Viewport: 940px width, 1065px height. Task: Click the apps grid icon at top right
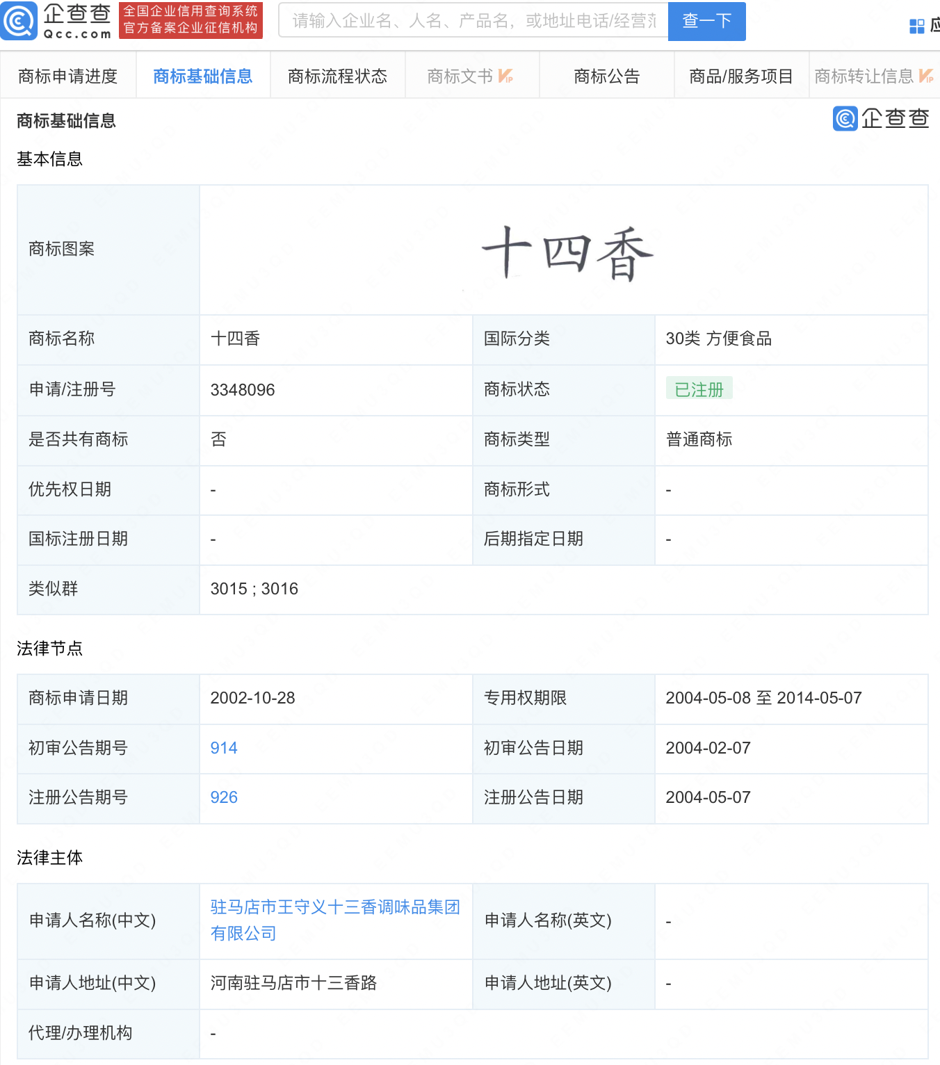pos(916,26)
